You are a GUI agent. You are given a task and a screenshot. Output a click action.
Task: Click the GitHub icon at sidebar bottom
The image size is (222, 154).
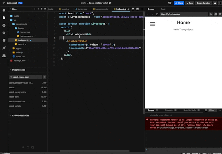tap(28, 147)
